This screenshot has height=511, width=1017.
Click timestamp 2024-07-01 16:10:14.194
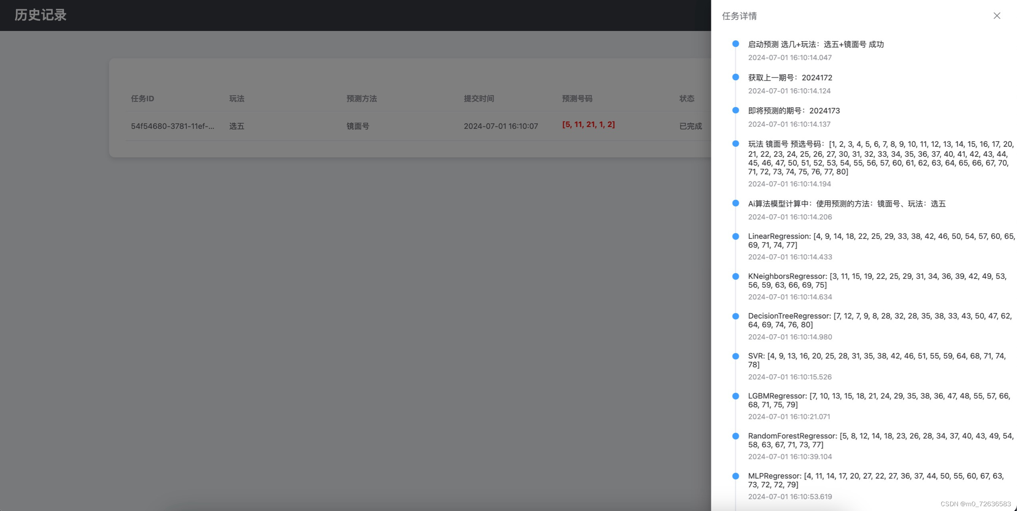coord(789,184)
